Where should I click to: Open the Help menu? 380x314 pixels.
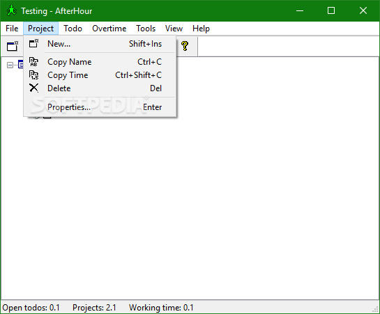201,29
